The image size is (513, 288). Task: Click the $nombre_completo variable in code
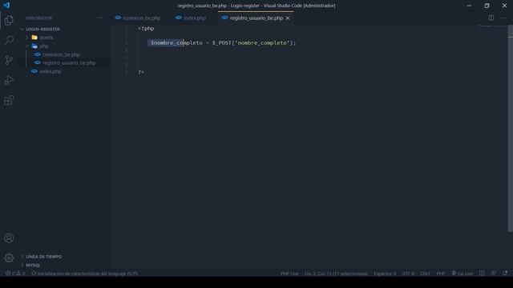coord(176,42)
